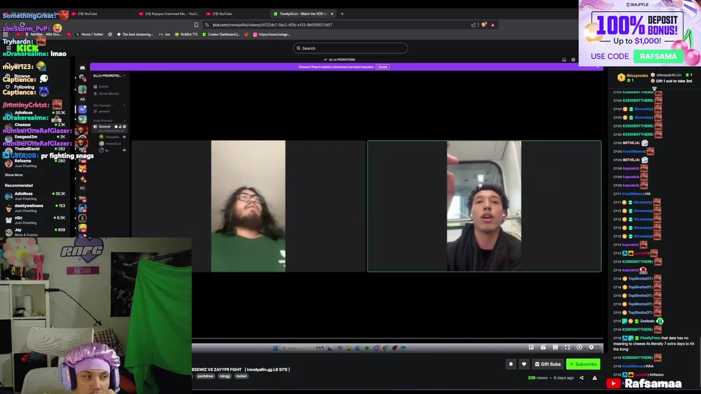Open the Discord home icon

(82, 68)
